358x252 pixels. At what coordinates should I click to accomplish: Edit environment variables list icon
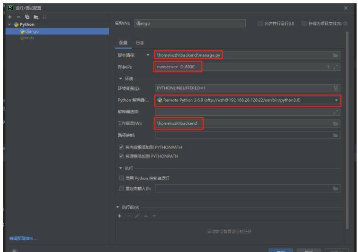(x=335, y=88)
